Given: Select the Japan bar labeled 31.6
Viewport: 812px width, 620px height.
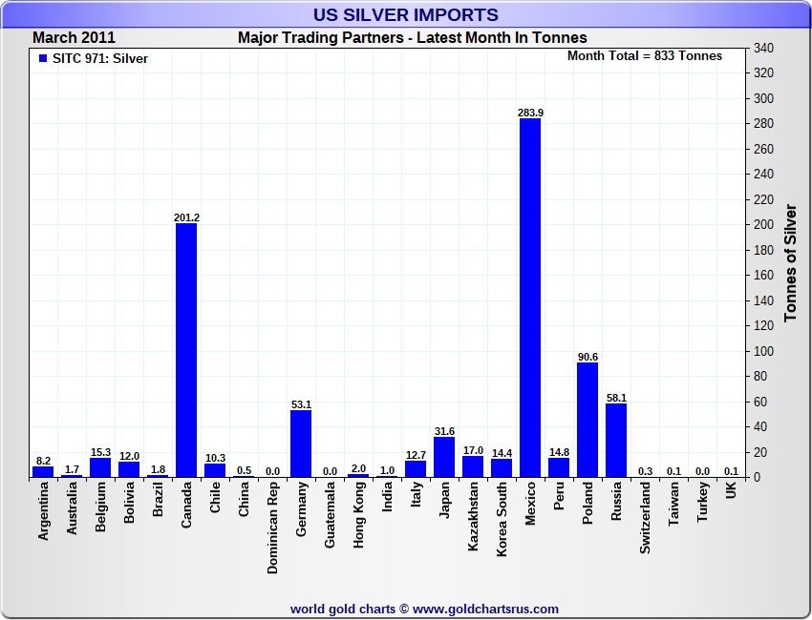Looking at the screenshot, I should (444, 457).
